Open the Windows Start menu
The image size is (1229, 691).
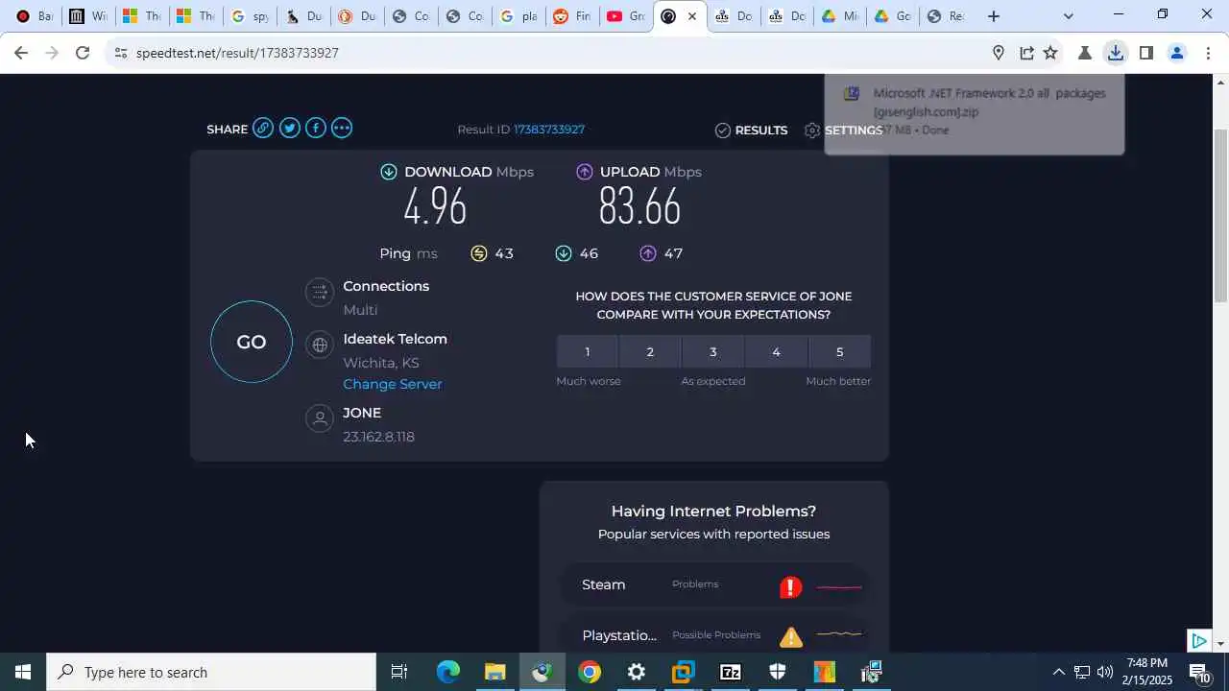point(23,672)
